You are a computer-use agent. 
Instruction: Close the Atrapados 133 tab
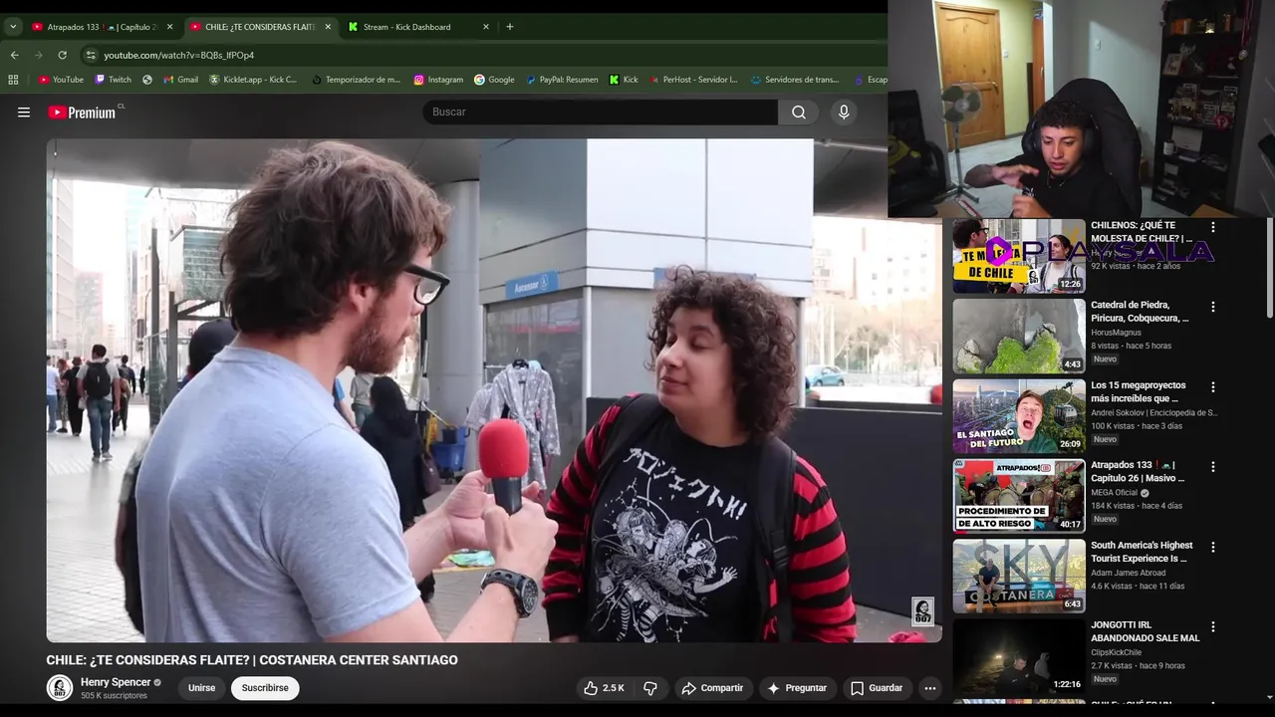pos(169,27)
